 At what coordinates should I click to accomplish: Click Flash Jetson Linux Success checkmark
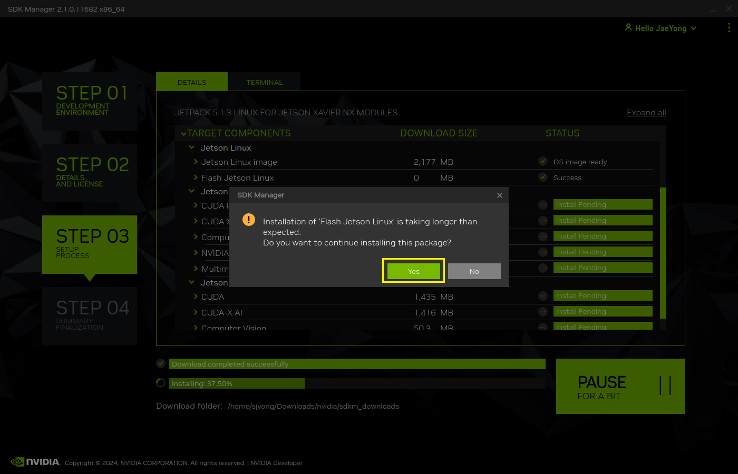click(x=543, y=177)
